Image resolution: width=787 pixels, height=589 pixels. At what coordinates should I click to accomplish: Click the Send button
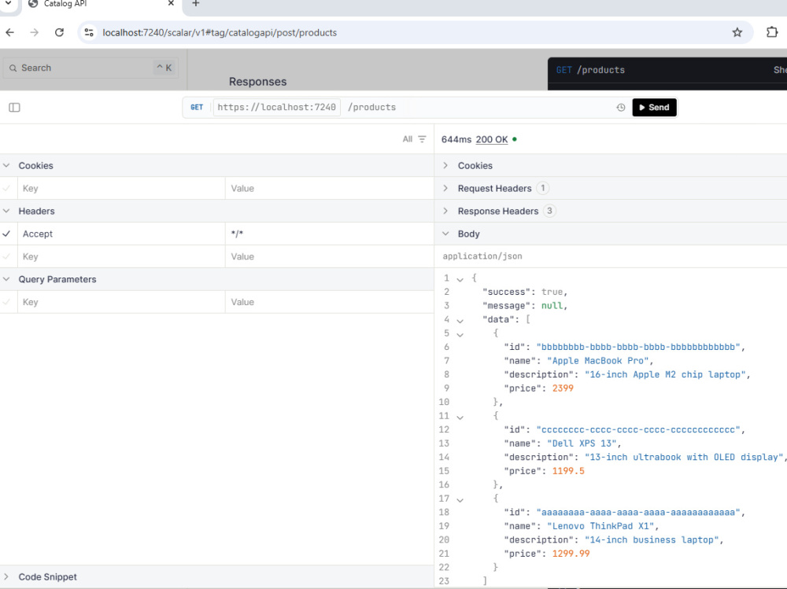click(655, 108)
